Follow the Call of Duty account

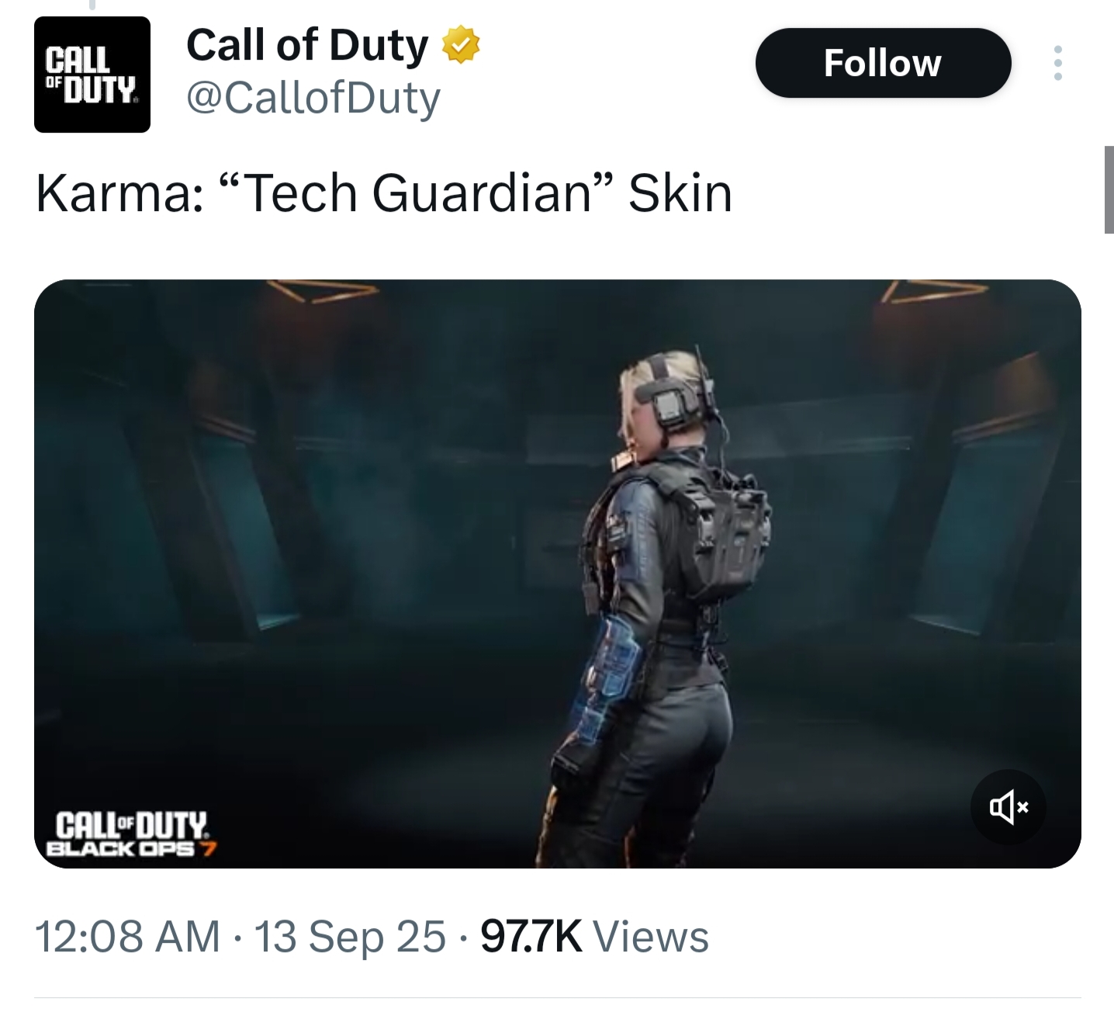point(883,63)
